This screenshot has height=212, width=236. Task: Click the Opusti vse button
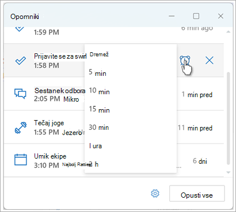(x=197, y=193)
